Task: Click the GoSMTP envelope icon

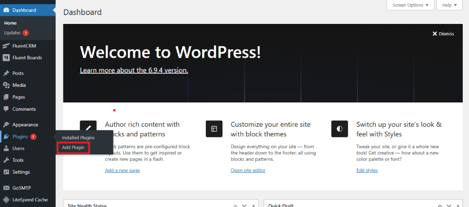Action: tap(6, 188)
